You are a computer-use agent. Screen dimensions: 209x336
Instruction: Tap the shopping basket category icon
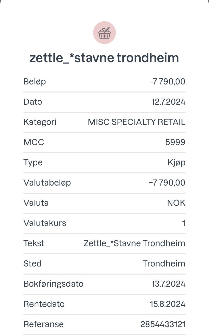104,33
